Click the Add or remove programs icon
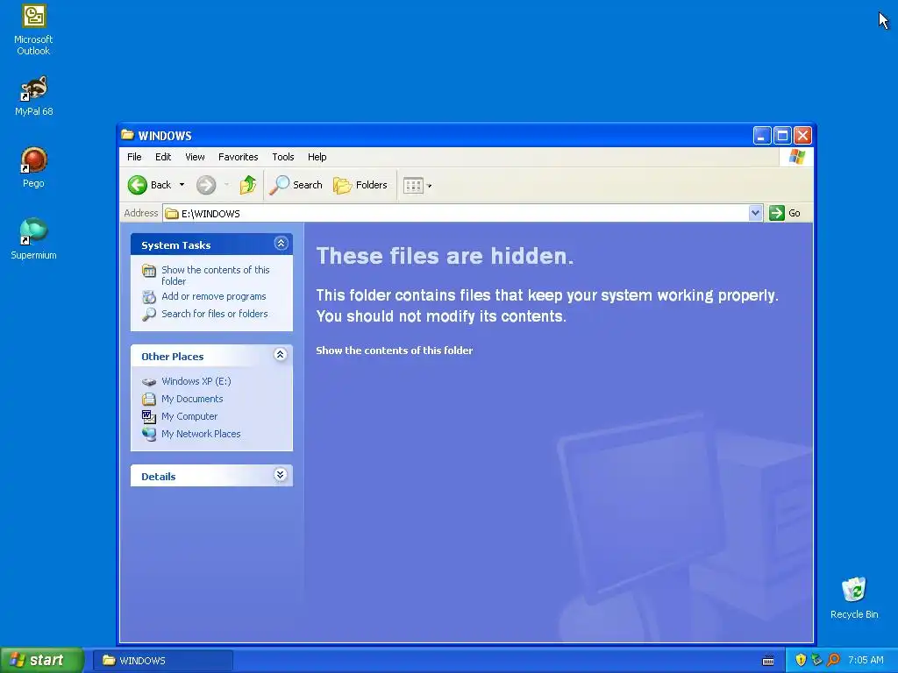Viewport: 898px width, 673px height. pos(149,296)
